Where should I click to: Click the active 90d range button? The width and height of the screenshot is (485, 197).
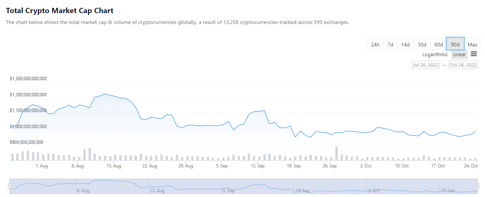click(455, 44)
